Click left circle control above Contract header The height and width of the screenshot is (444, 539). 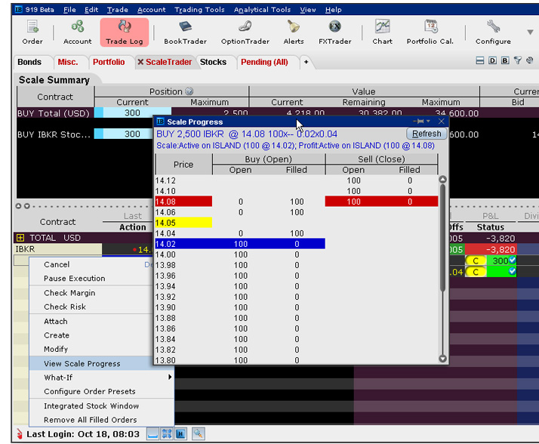pos(18,206)
